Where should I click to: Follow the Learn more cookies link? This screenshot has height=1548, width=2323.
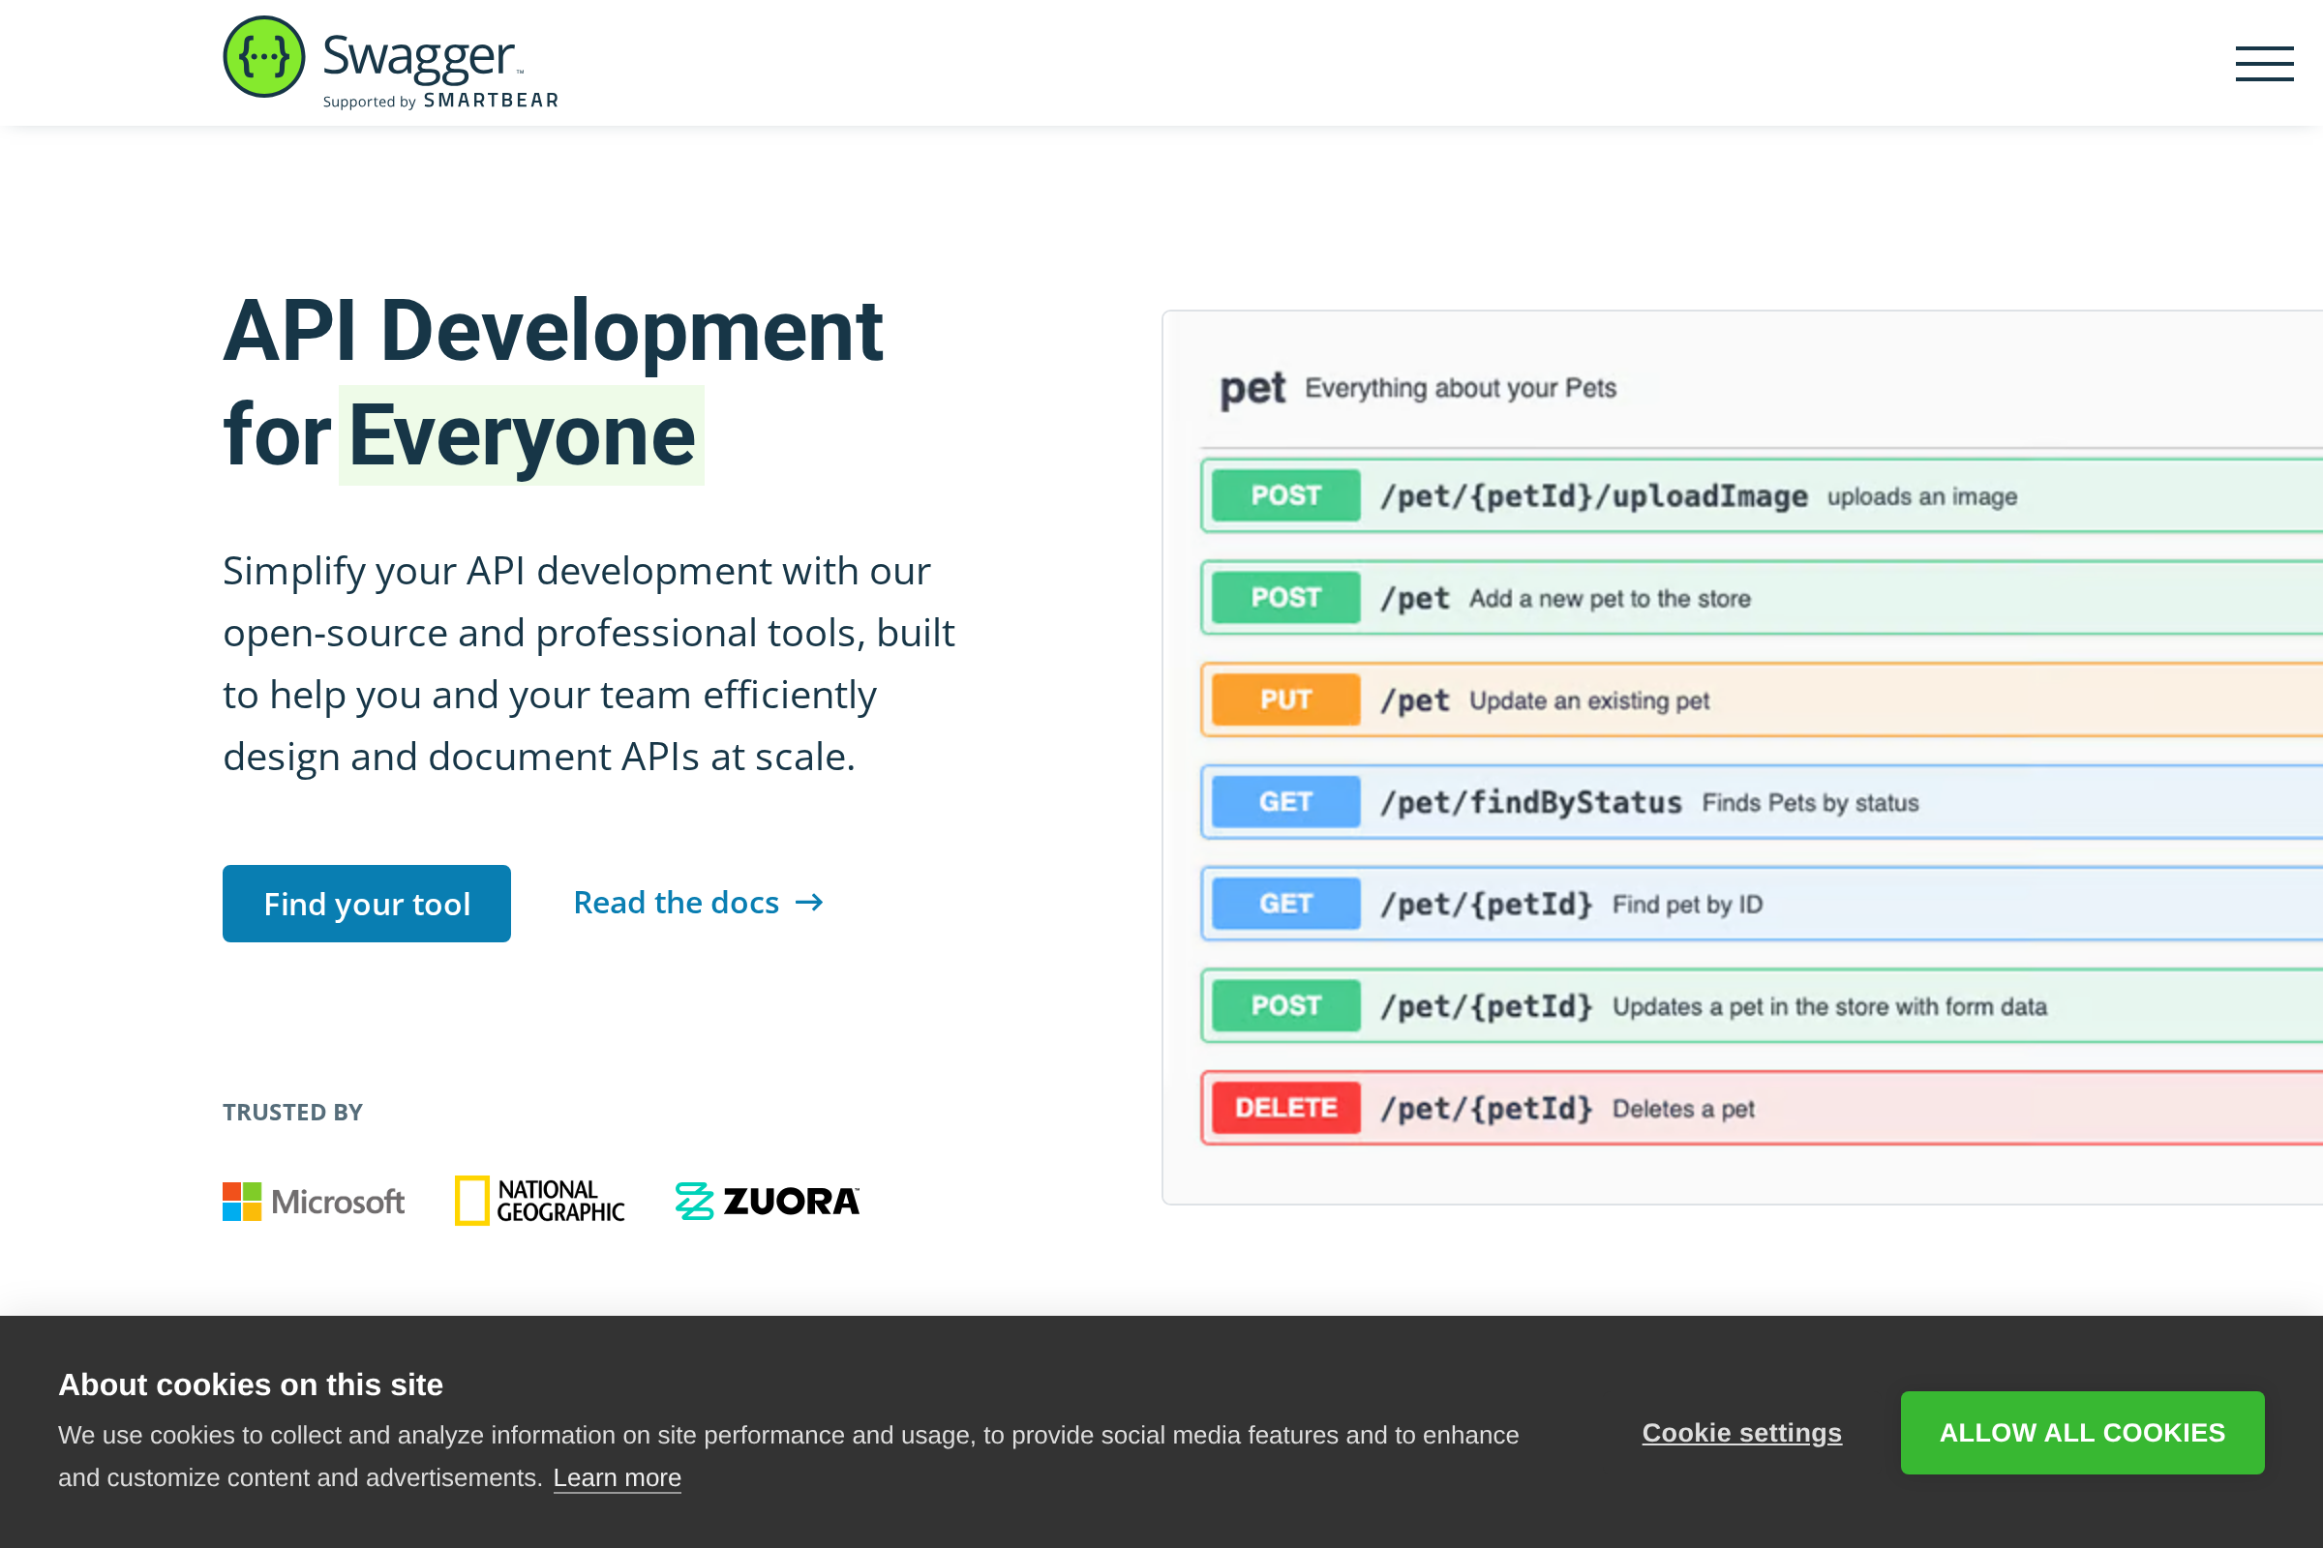pos(617,1477)
